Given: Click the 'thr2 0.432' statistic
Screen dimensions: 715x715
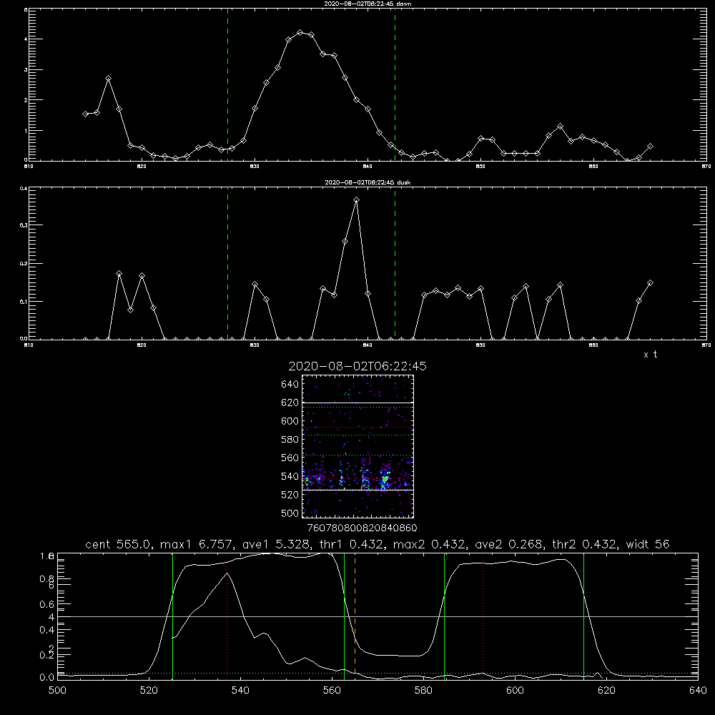Looking at the screenshot, I should (x=584, y=544).
